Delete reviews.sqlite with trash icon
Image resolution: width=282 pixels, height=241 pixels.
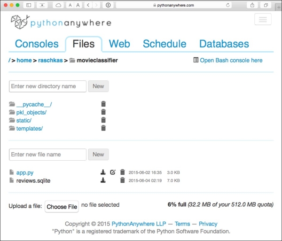pos(123,180)
